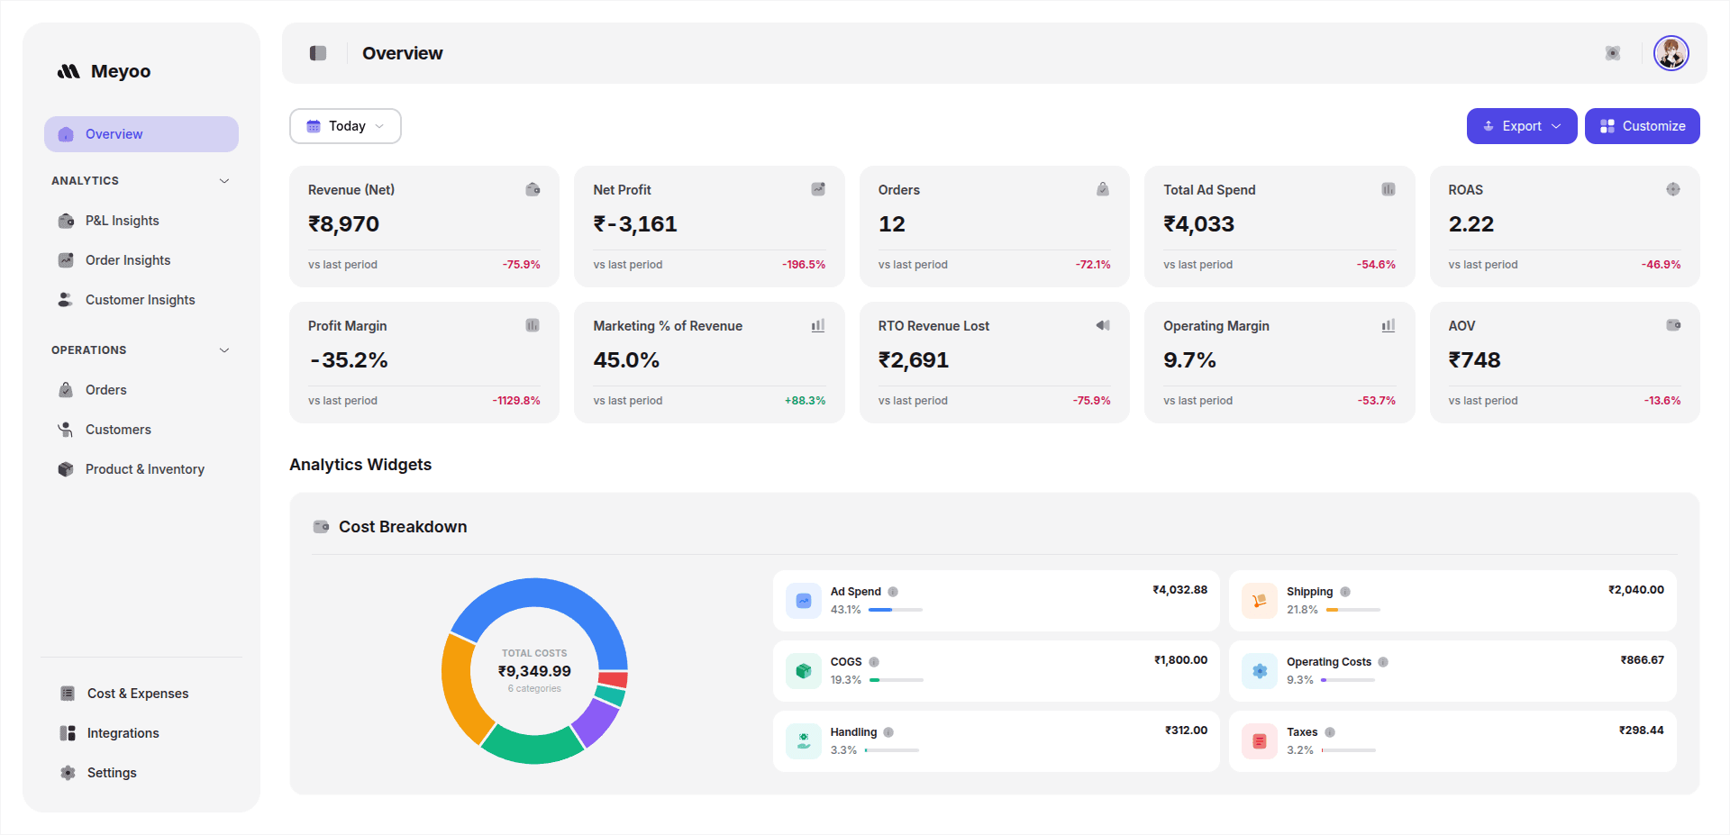This screenshot has height=835, width=1730.
Task: Open the user profile avatar
Action: pos(1671,53)
